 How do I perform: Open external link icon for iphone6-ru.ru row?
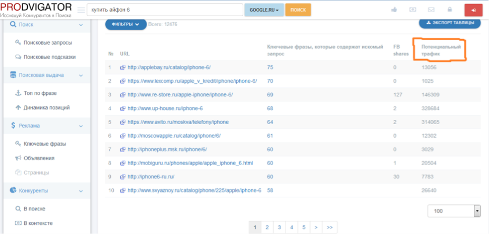[122, 177]
